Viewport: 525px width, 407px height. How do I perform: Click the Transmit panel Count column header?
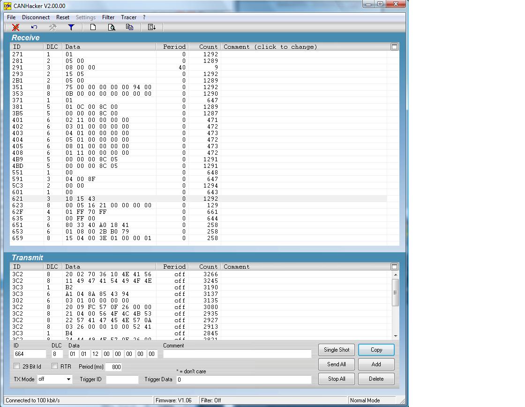click(x=204, y=267)
